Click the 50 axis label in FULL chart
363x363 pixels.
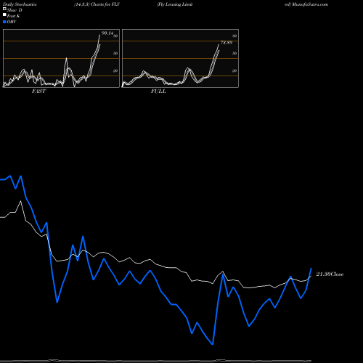(234, 53)
